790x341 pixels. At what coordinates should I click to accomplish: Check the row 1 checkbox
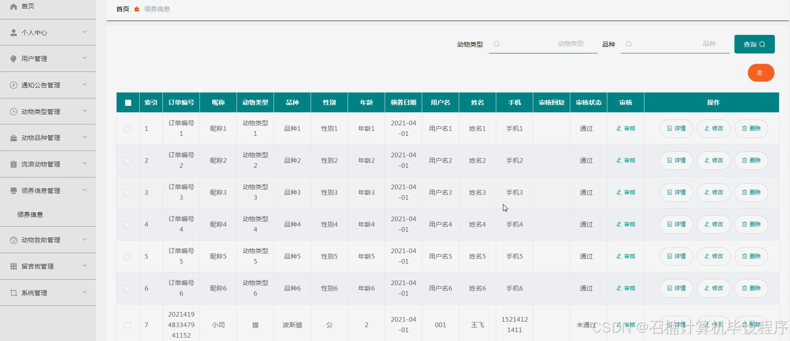coord(127,129)
